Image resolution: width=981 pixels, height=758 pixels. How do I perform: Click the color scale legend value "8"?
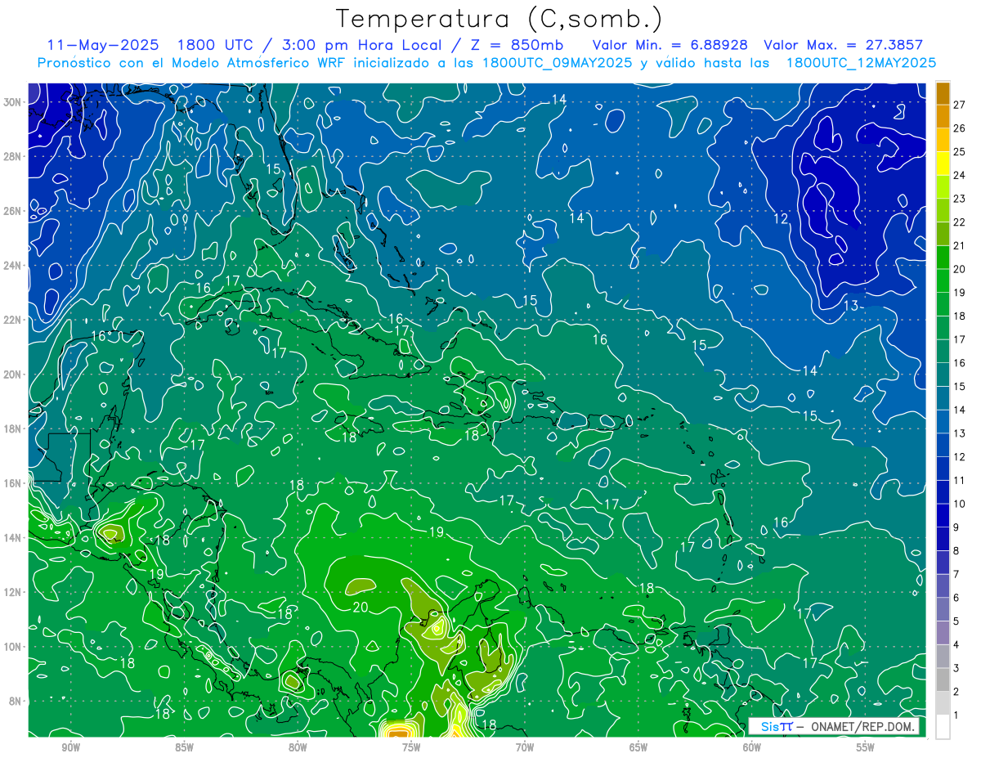pyautogui.click(x=956, y=550)
